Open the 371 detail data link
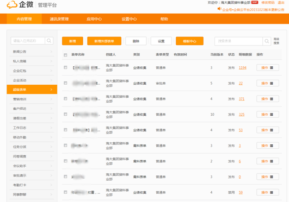This screenshot has height=202, width=289. pos(242,99)
